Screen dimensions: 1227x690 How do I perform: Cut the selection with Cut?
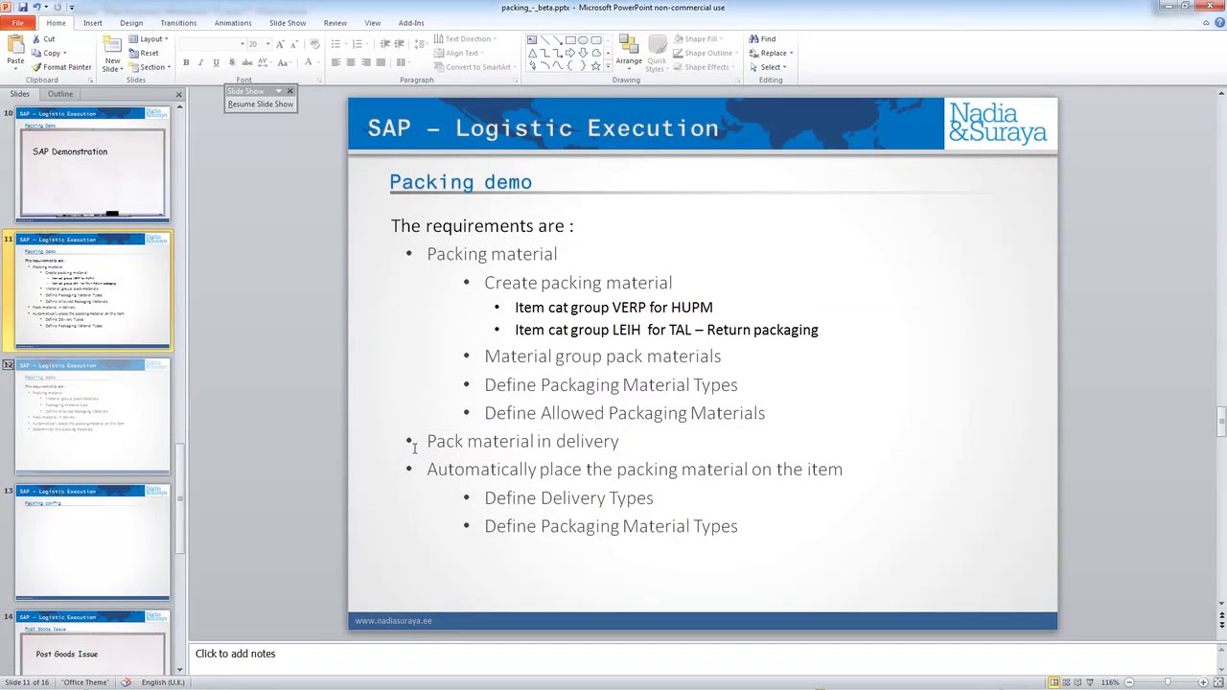pyautogui.click(x=43, y=39)
